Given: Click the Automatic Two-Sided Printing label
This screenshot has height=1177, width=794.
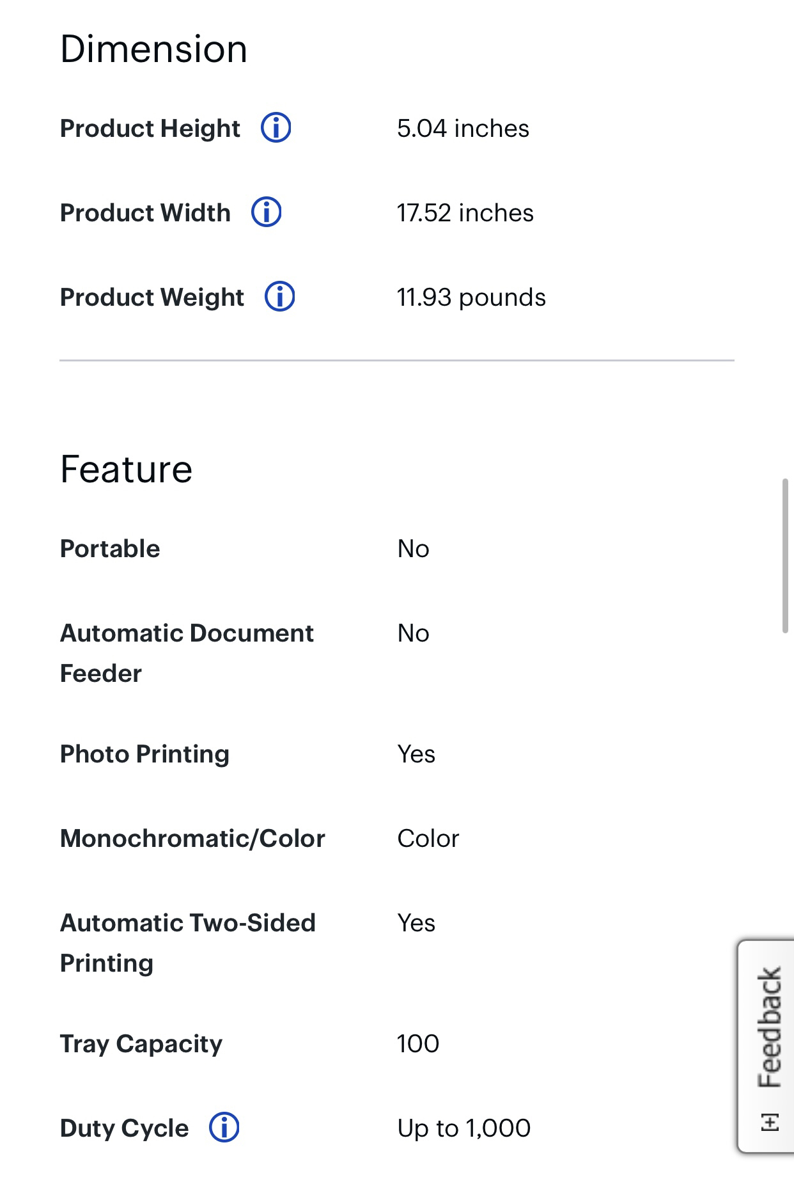Looking at the screenshot, I should pos(188,943).
